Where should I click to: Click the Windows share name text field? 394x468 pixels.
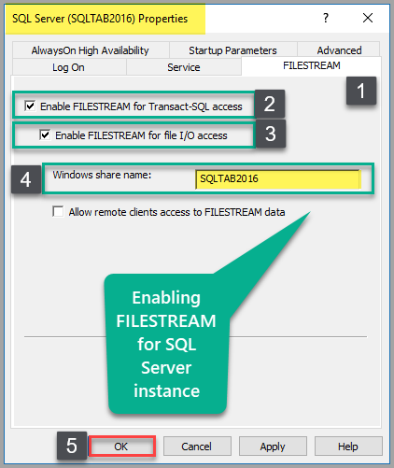tap(277, 179)
